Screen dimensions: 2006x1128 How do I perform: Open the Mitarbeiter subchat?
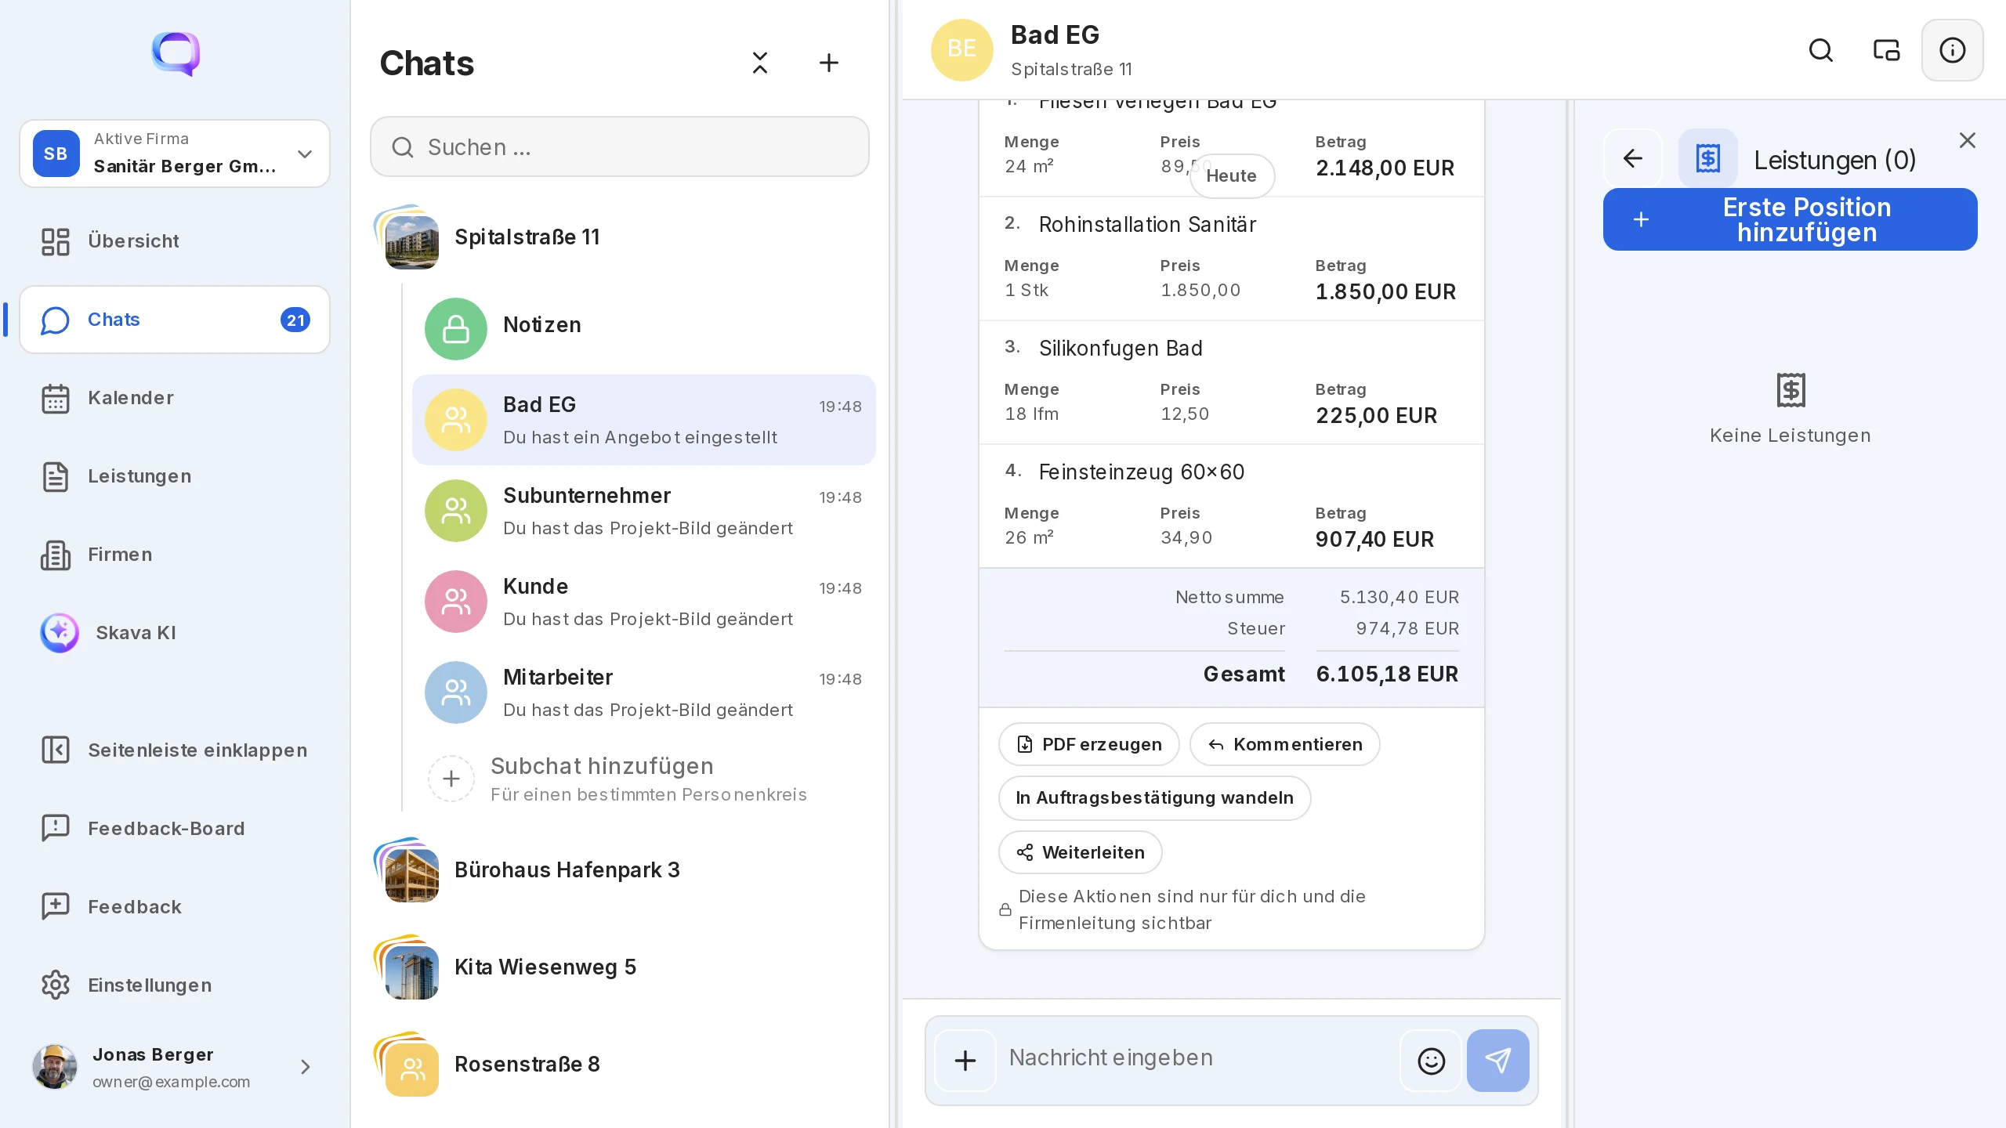[x=643, y=692]
